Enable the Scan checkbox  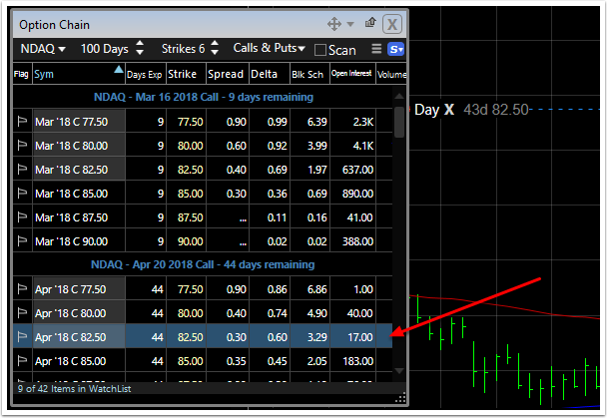[x=320, y=50]
